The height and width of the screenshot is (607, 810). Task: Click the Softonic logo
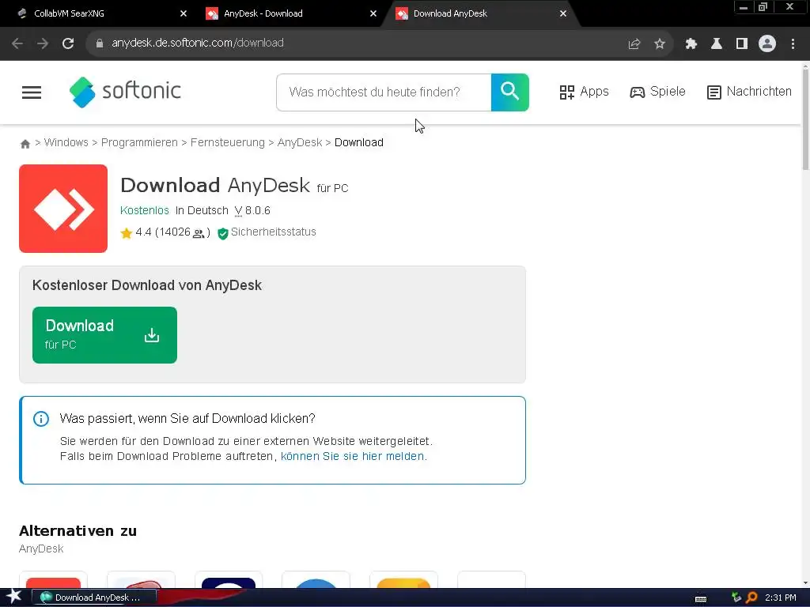pos(125,92)
